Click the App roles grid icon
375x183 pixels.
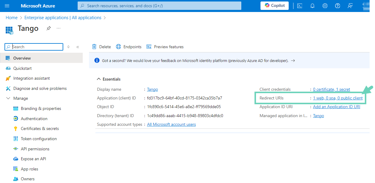point(16,169)
